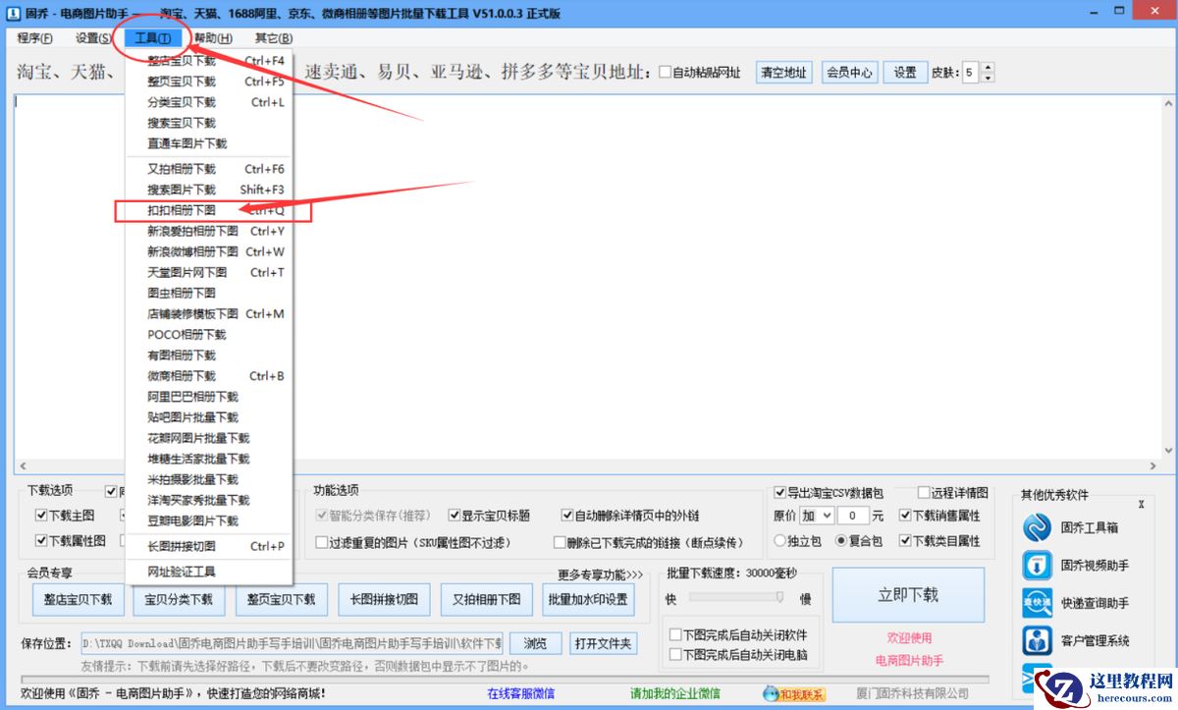Select POCO相册下载 menu entry
This screenshot has width=1178, height=710.
(x=209, y=335)
